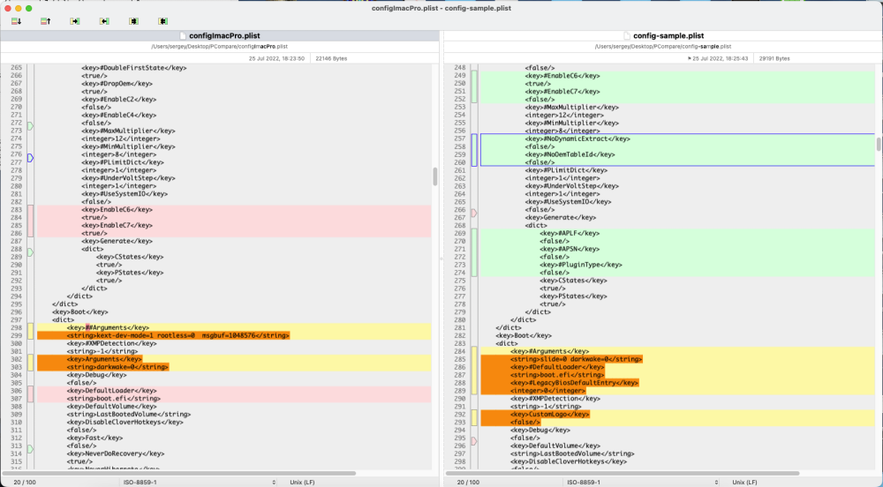Click the configImacPro.plist file icon in header

pyautogui.click(x=183, y=35)
